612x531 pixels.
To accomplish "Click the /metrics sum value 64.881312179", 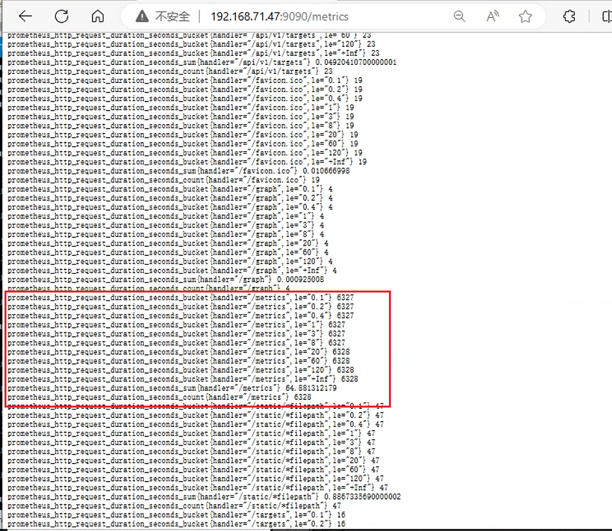I will [x=311, y=388].
